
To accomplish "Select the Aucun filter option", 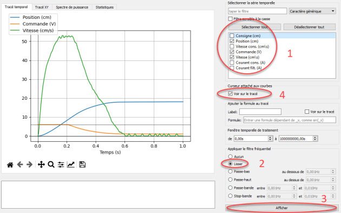I will (x=230, y=156).
